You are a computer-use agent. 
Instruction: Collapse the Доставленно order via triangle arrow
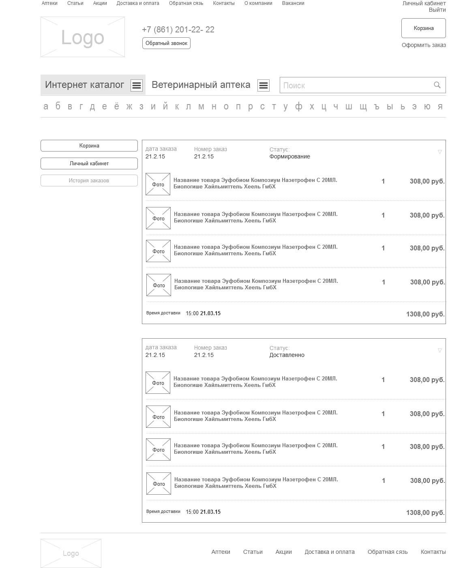440,350
